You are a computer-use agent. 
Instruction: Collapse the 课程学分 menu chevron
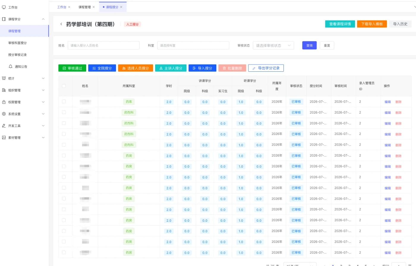pos(43,19)
